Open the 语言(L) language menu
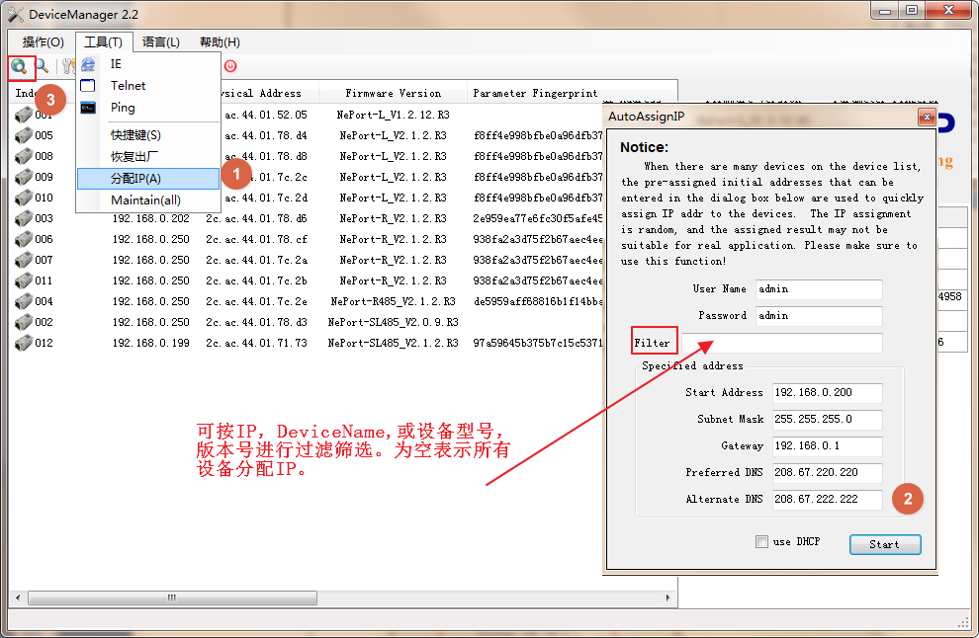Viewport: 979px width, 638px height. (161, 42)
